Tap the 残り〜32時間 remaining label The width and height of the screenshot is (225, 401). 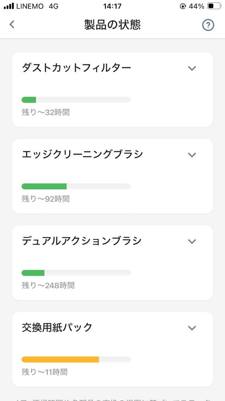pos(46,112)
